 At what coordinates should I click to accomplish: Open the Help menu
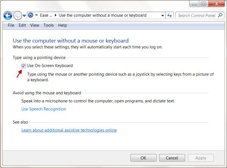[62, 25]
